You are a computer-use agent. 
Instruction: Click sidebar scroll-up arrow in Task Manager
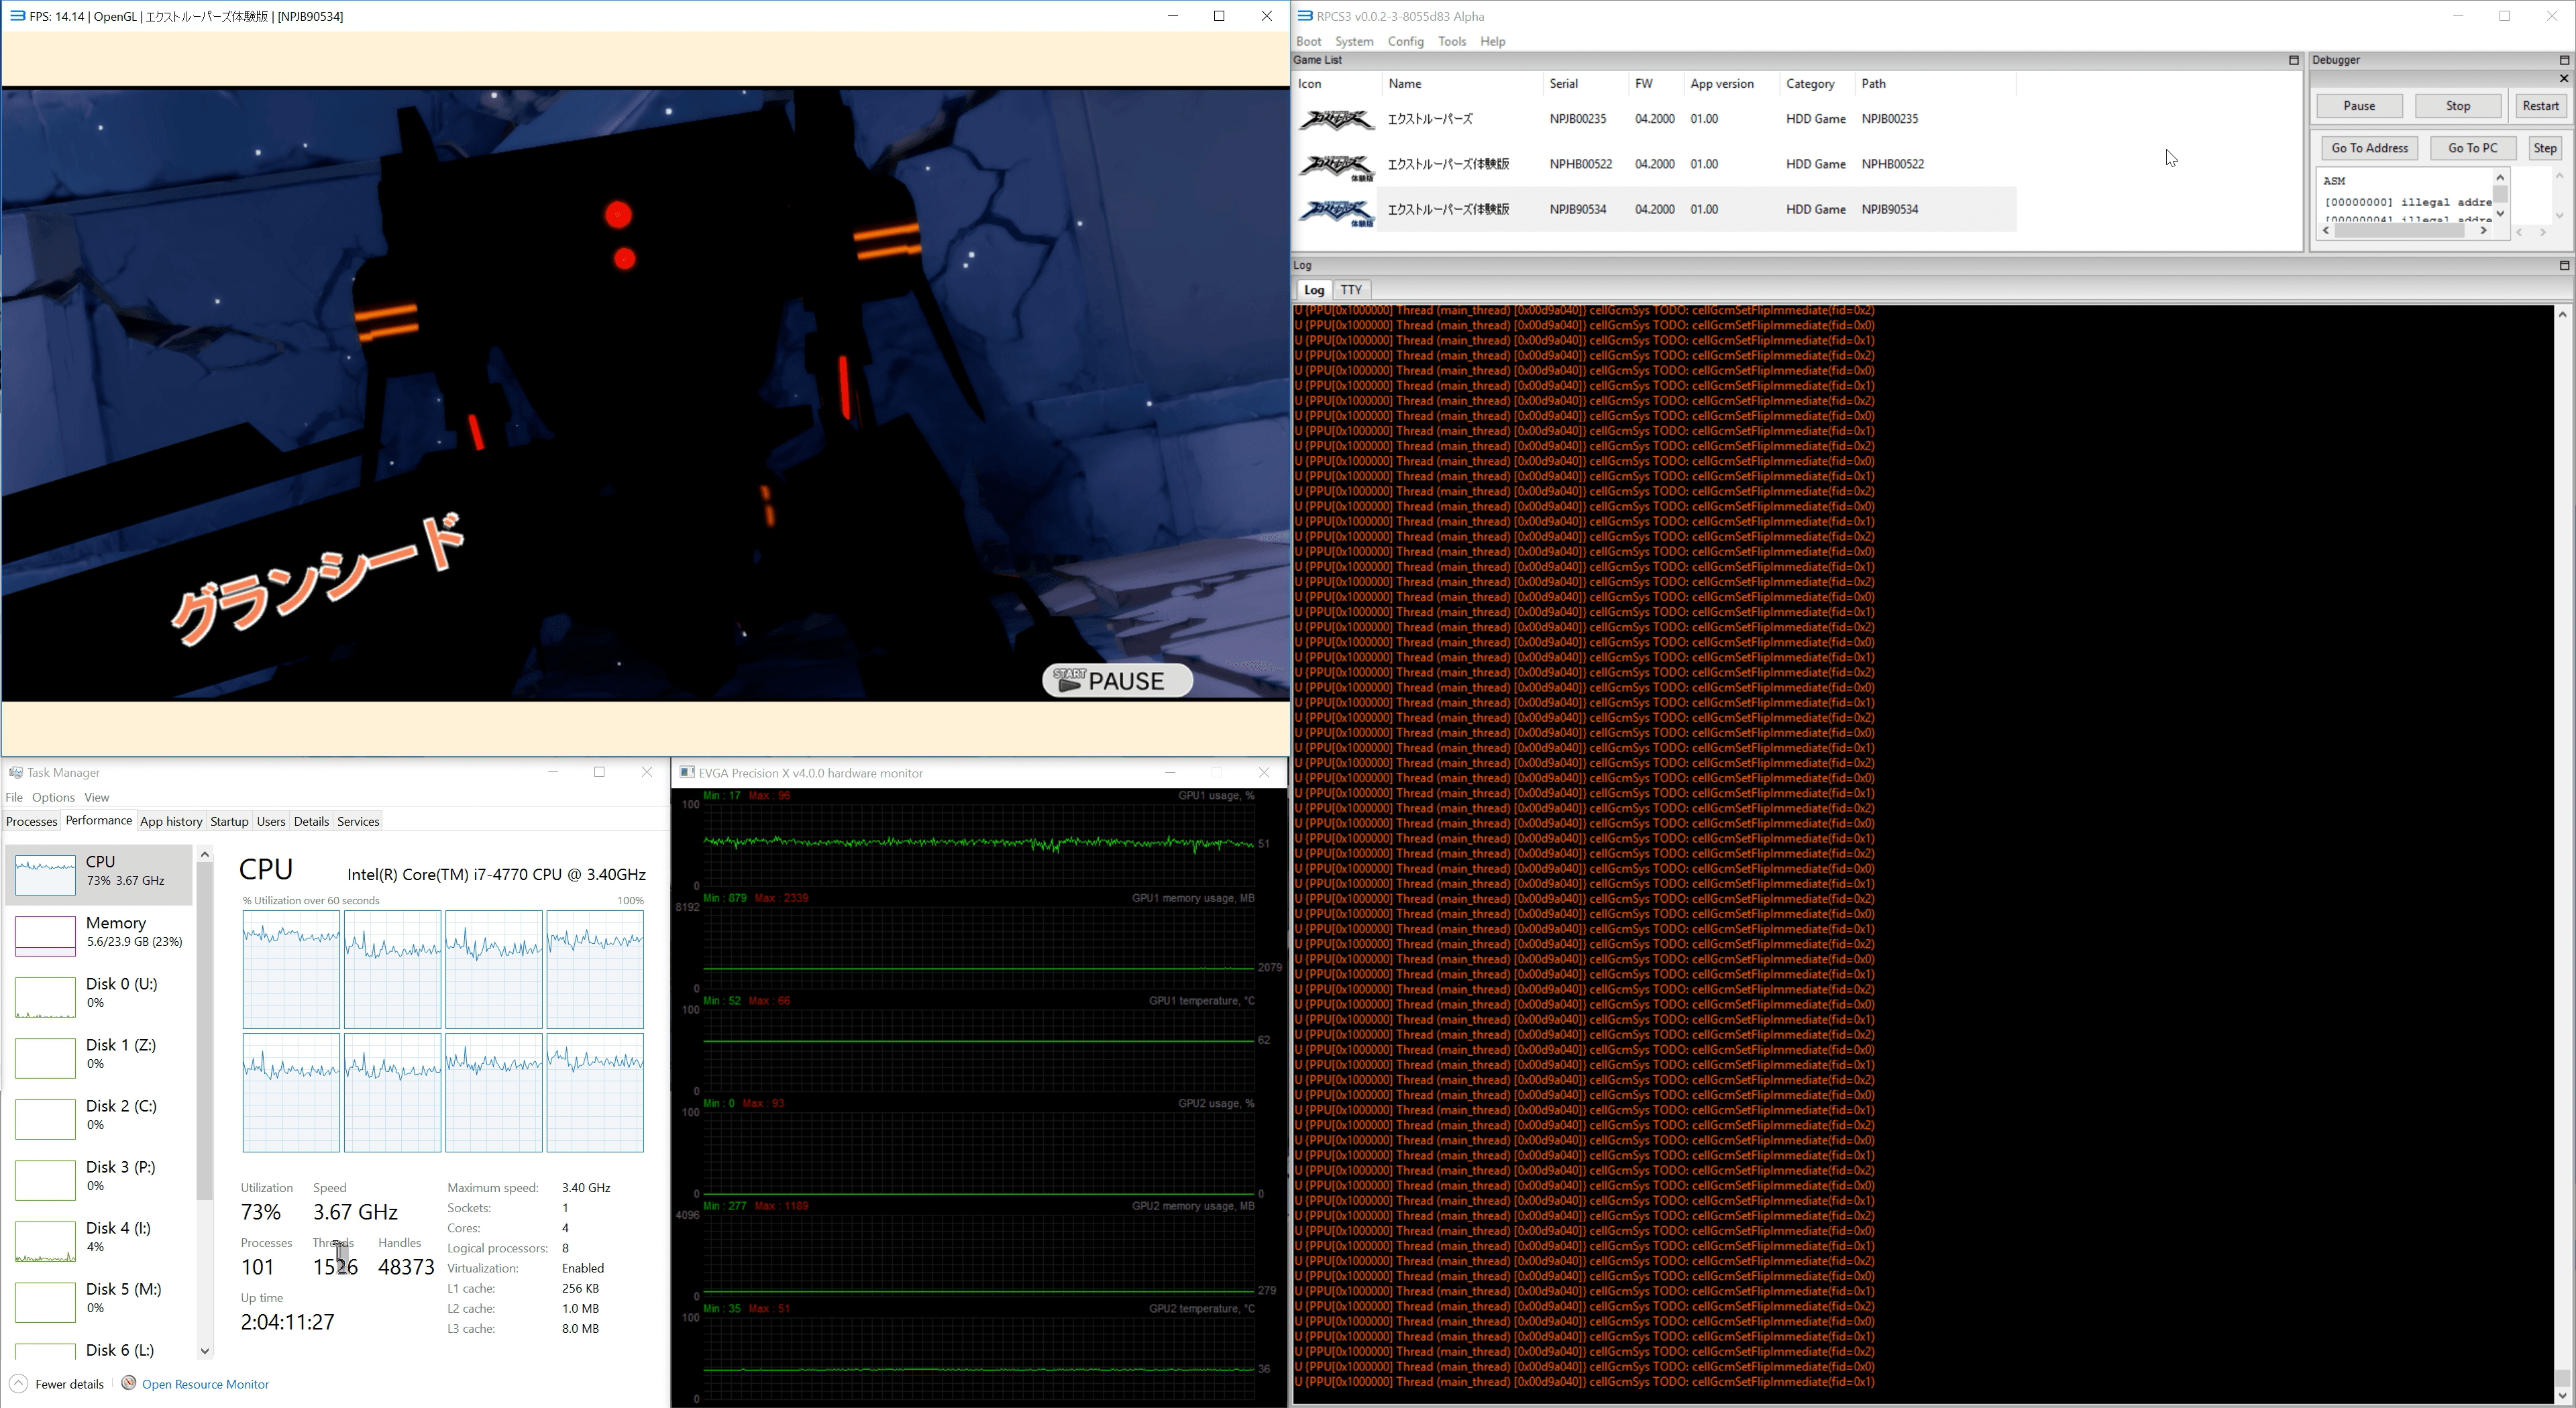coord(205,854)
